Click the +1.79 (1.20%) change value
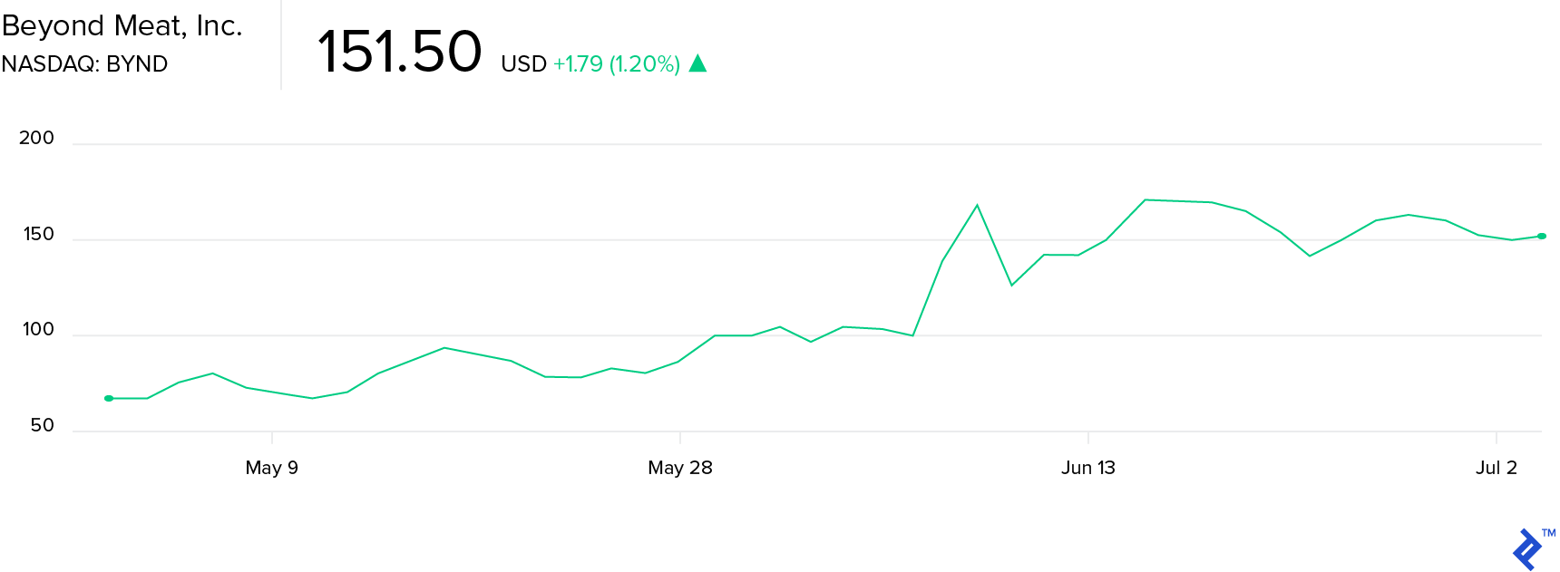Screen dimensions: 1560x572 (x=617, y=64)
